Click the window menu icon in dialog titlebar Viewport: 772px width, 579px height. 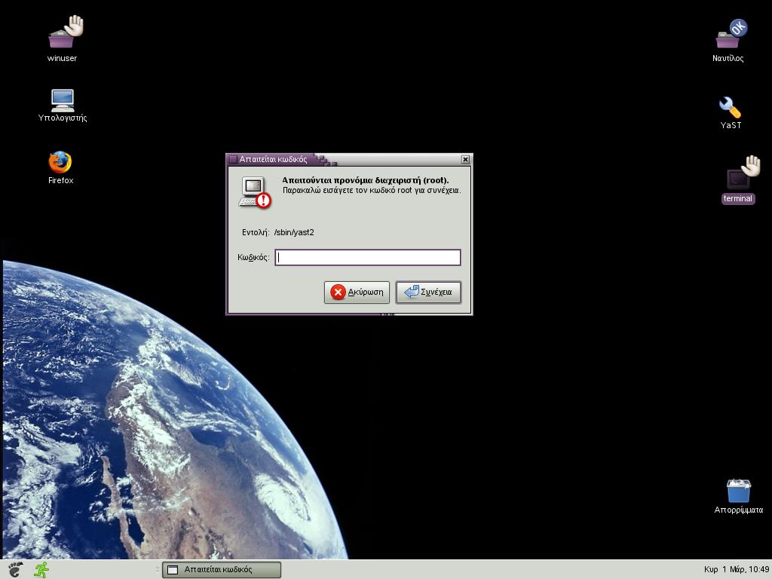pos(233,159)
